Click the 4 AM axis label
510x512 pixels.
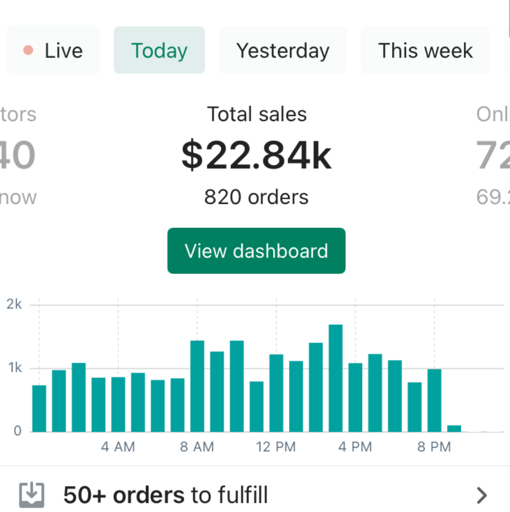coord(118,447)
